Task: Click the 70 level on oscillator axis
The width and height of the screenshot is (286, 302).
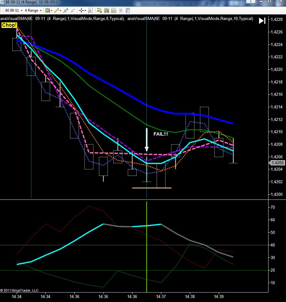Action: 273,207
